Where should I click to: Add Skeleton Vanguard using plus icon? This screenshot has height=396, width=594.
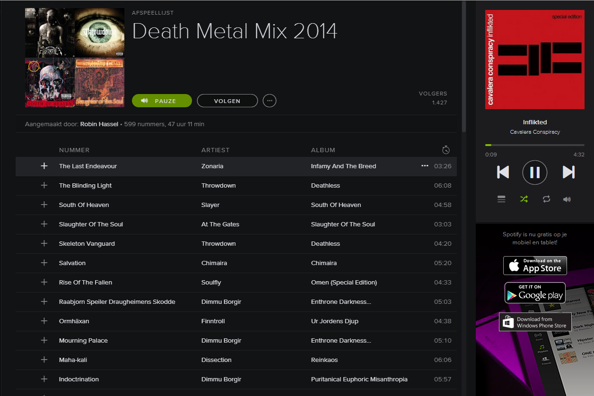coord(44,243)
